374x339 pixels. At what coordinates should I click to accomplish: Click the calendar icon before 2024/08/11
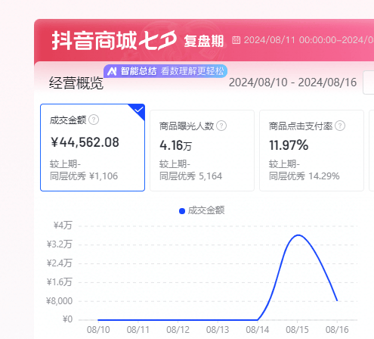(236, 40)
